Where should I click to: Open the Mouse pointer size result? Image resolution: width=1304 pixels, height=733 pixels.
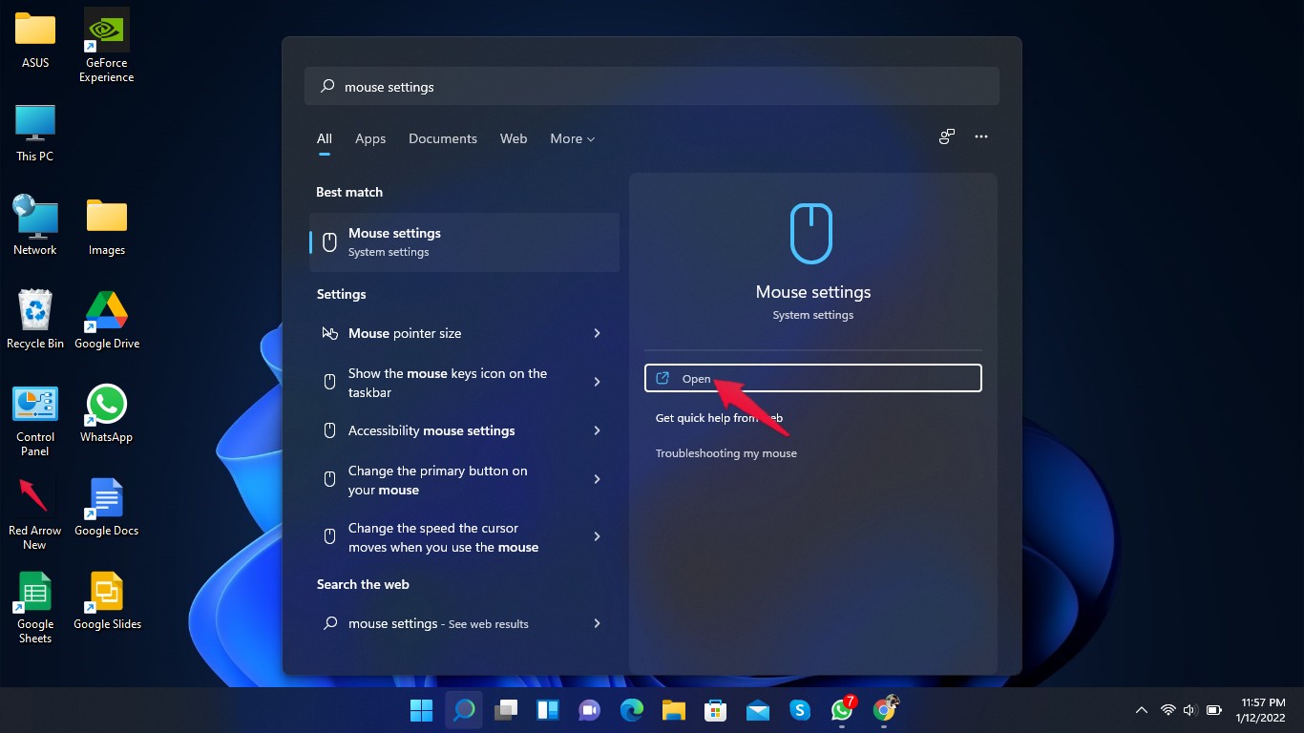(x=465, y=333)
